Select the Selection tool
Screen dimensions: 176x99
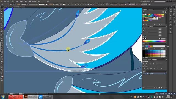pyautogui.click(x=2, y=10)
